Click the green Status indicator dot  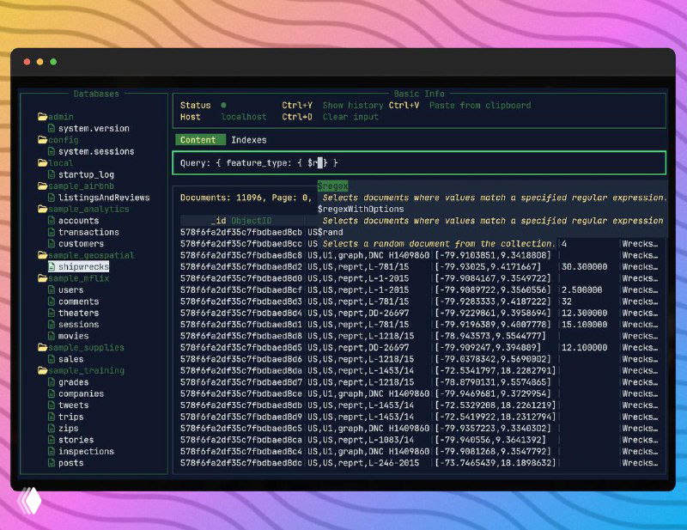222,104
